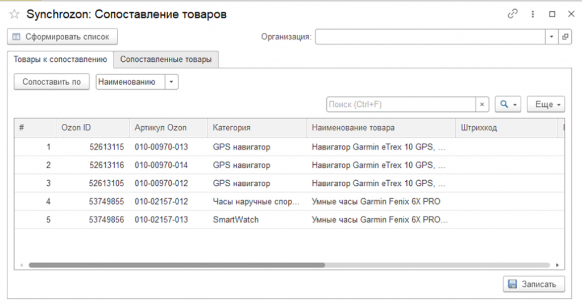Mark form as favorite with star icon
Viewport: 582px width, 304px height.
pyautogui.click(x=14, y=14)
